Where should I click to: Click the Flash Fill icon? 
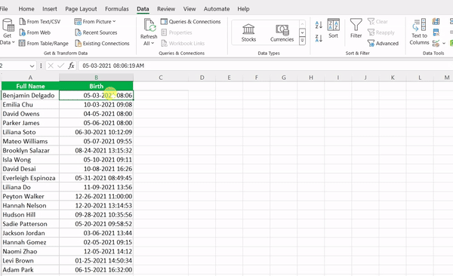point(436,22)
